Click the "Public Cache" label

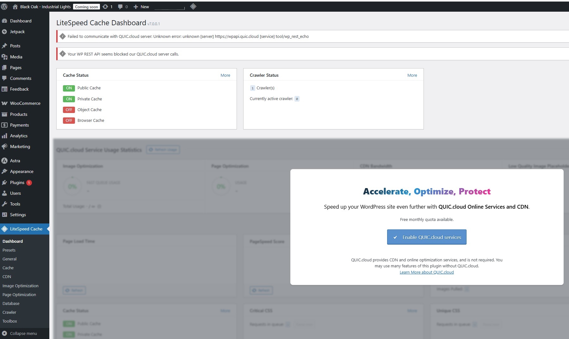89,88
